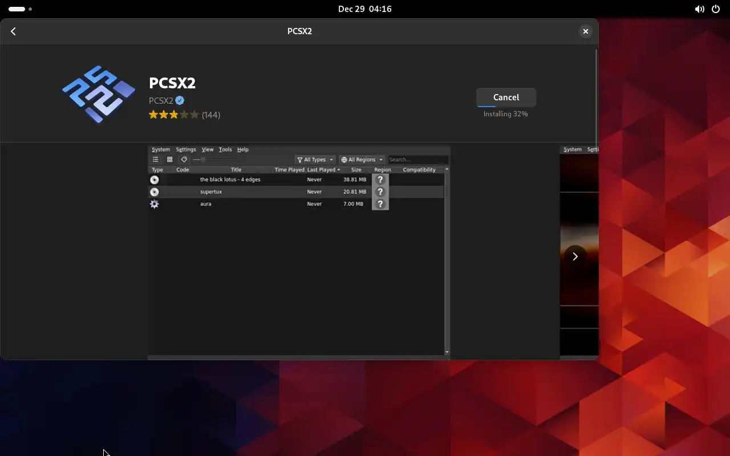The image size is (730, 456).
Task: Select 'the black lotus - 4 edges' row
Action: (x=296, y=180)
